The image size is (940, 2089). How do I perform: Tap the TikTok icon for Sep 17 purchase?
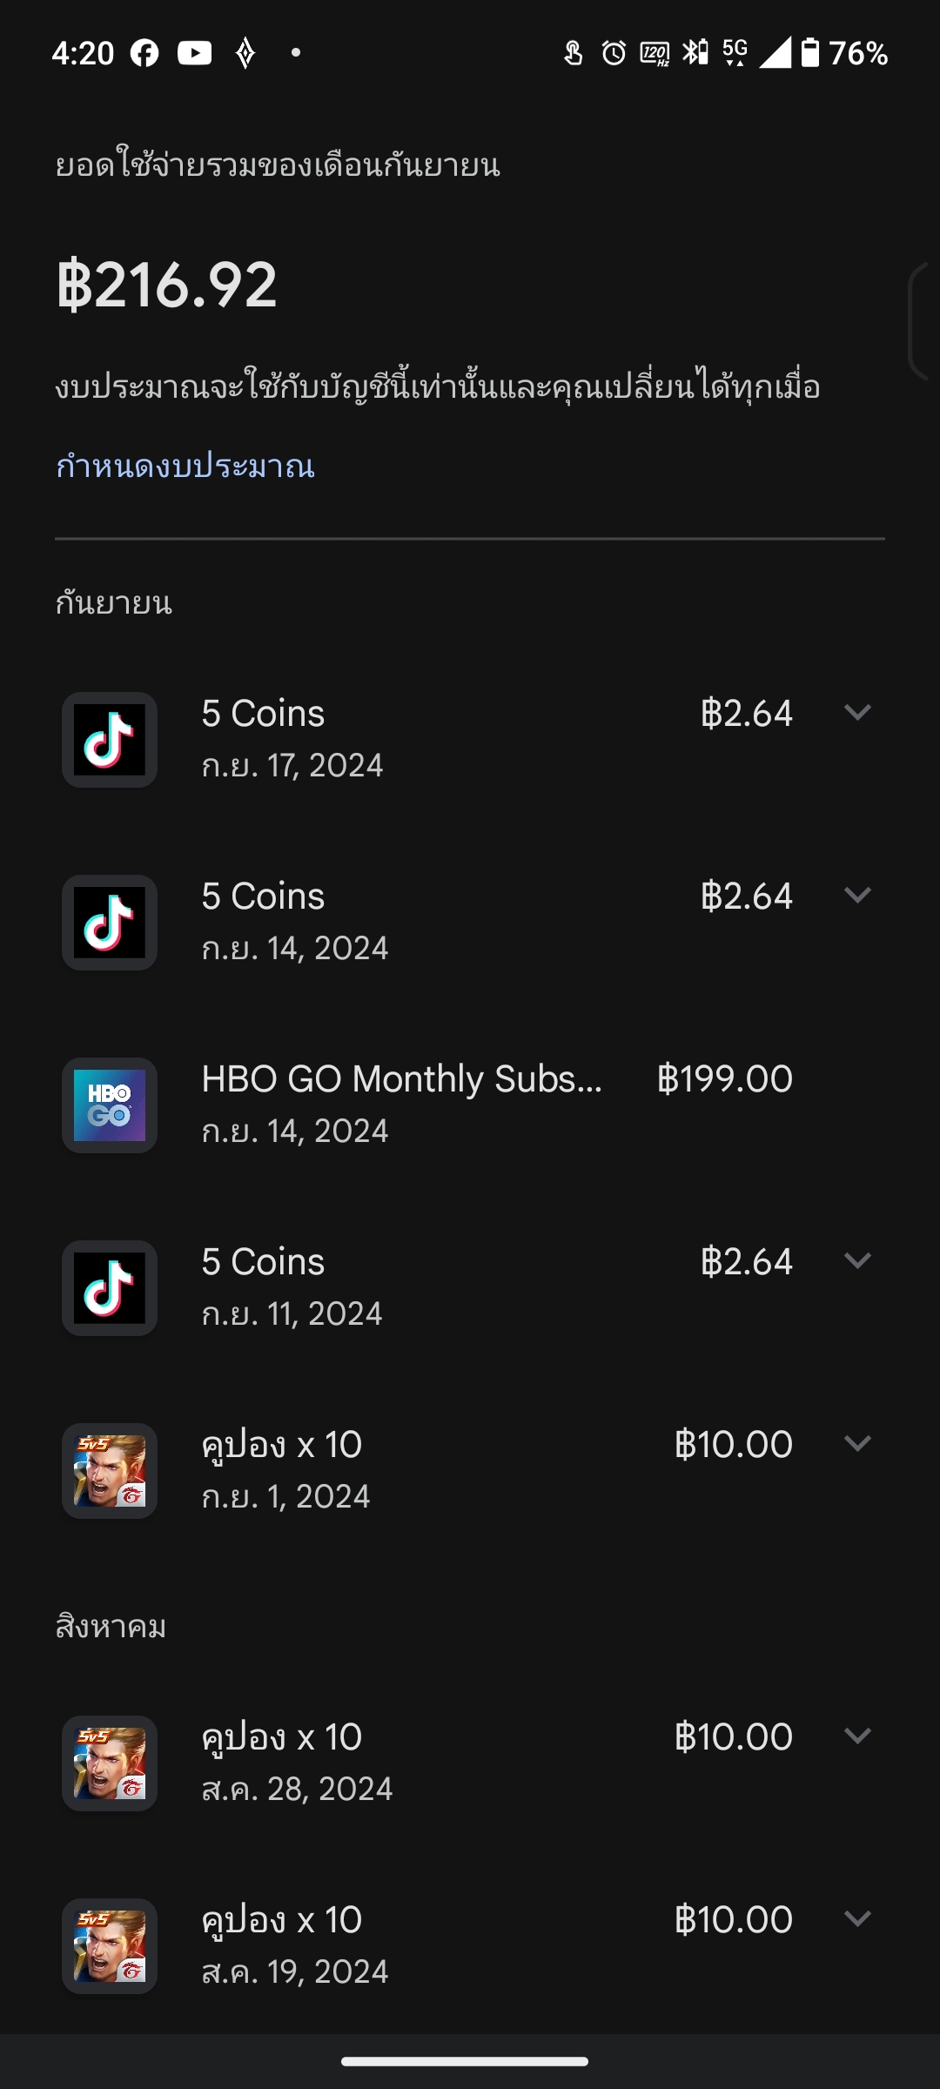[x=110, y=740]
